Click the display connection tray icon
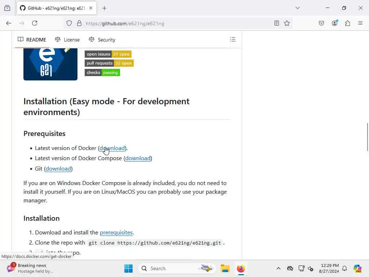Image resolution: width=369 pixels, height=277 pixels. point(301,268)
